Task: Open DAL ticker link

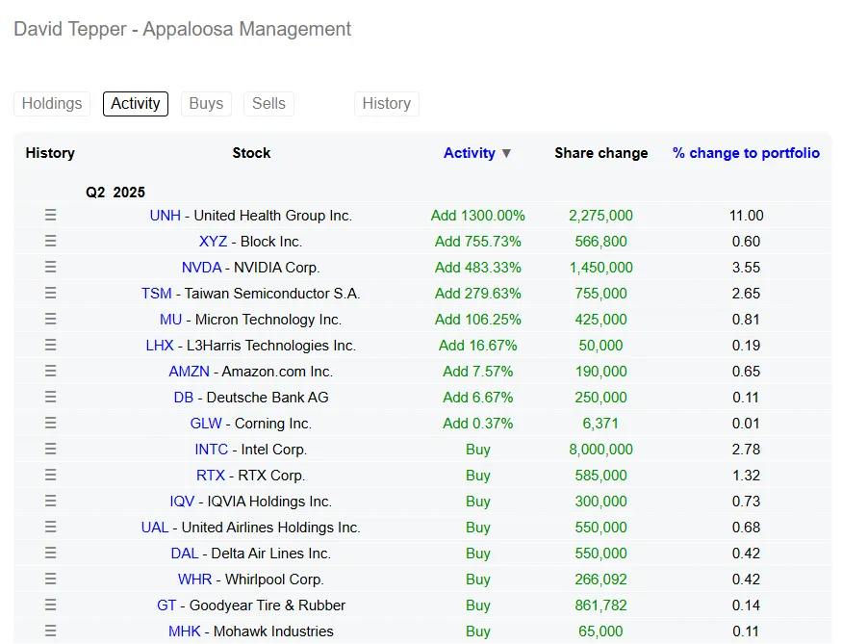Action: pos(184,554)
